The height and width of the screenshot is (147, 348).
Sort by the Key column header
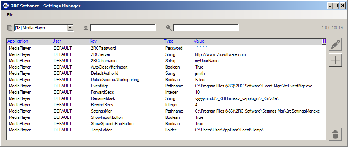pyautogui.click(x=93, y=41)
